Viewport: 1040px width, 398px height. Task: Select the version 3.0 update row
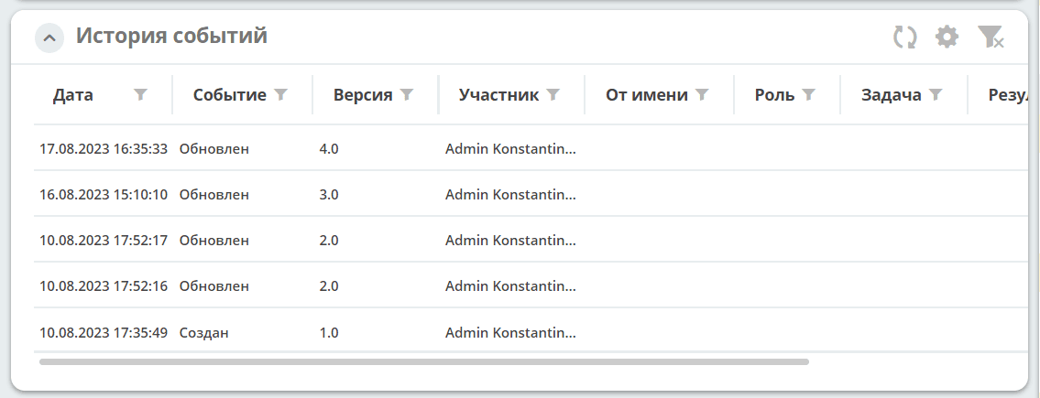[x=531, y=194]
